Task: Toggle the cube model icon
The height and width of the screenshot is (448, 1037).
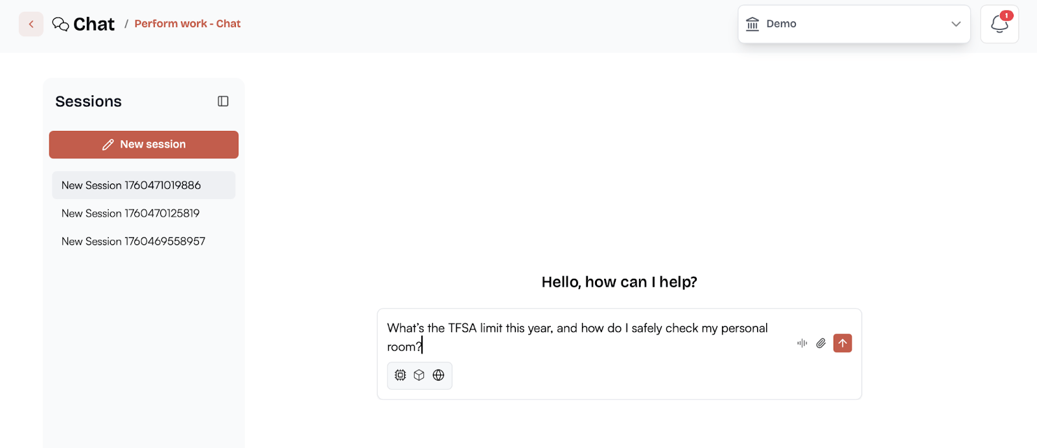Action: pos(419,375)
